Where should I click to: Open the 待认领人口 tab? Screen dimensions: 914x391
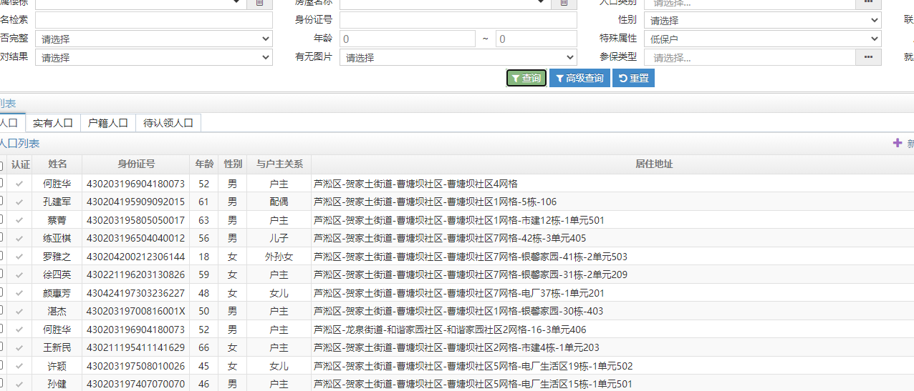pos(168,123)
